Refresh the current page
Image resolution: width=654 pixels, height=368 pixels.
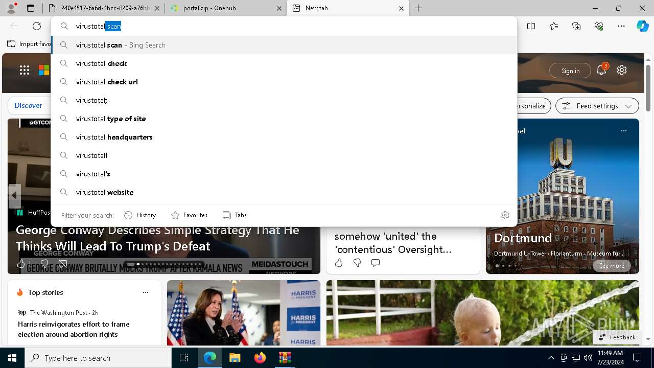coord(37,26)
